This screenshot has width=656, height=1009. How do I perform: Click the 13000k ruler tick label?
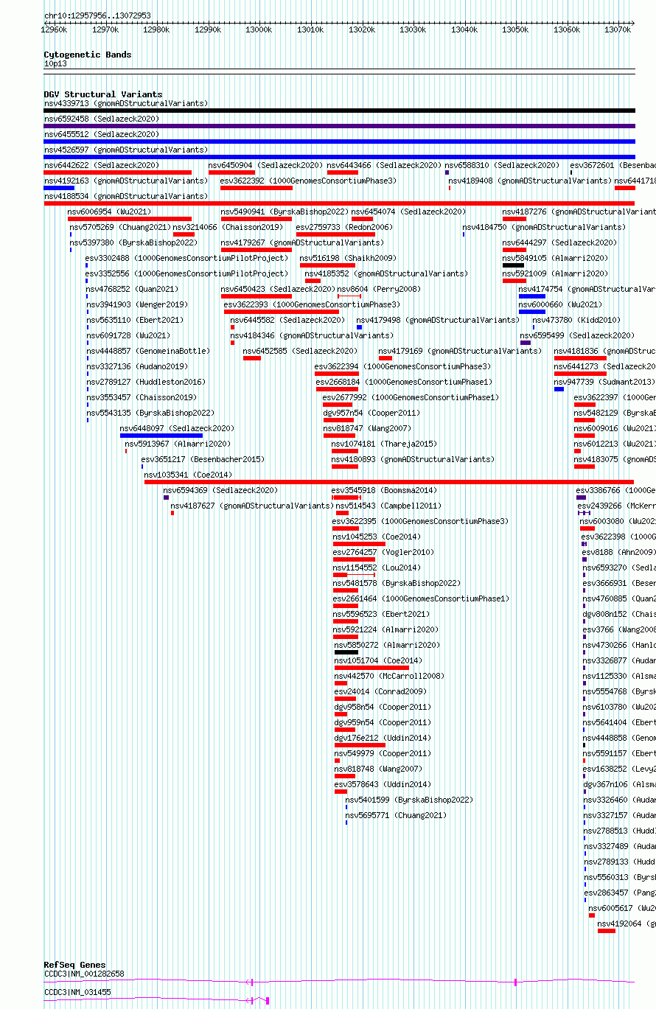tap(259, 29)
